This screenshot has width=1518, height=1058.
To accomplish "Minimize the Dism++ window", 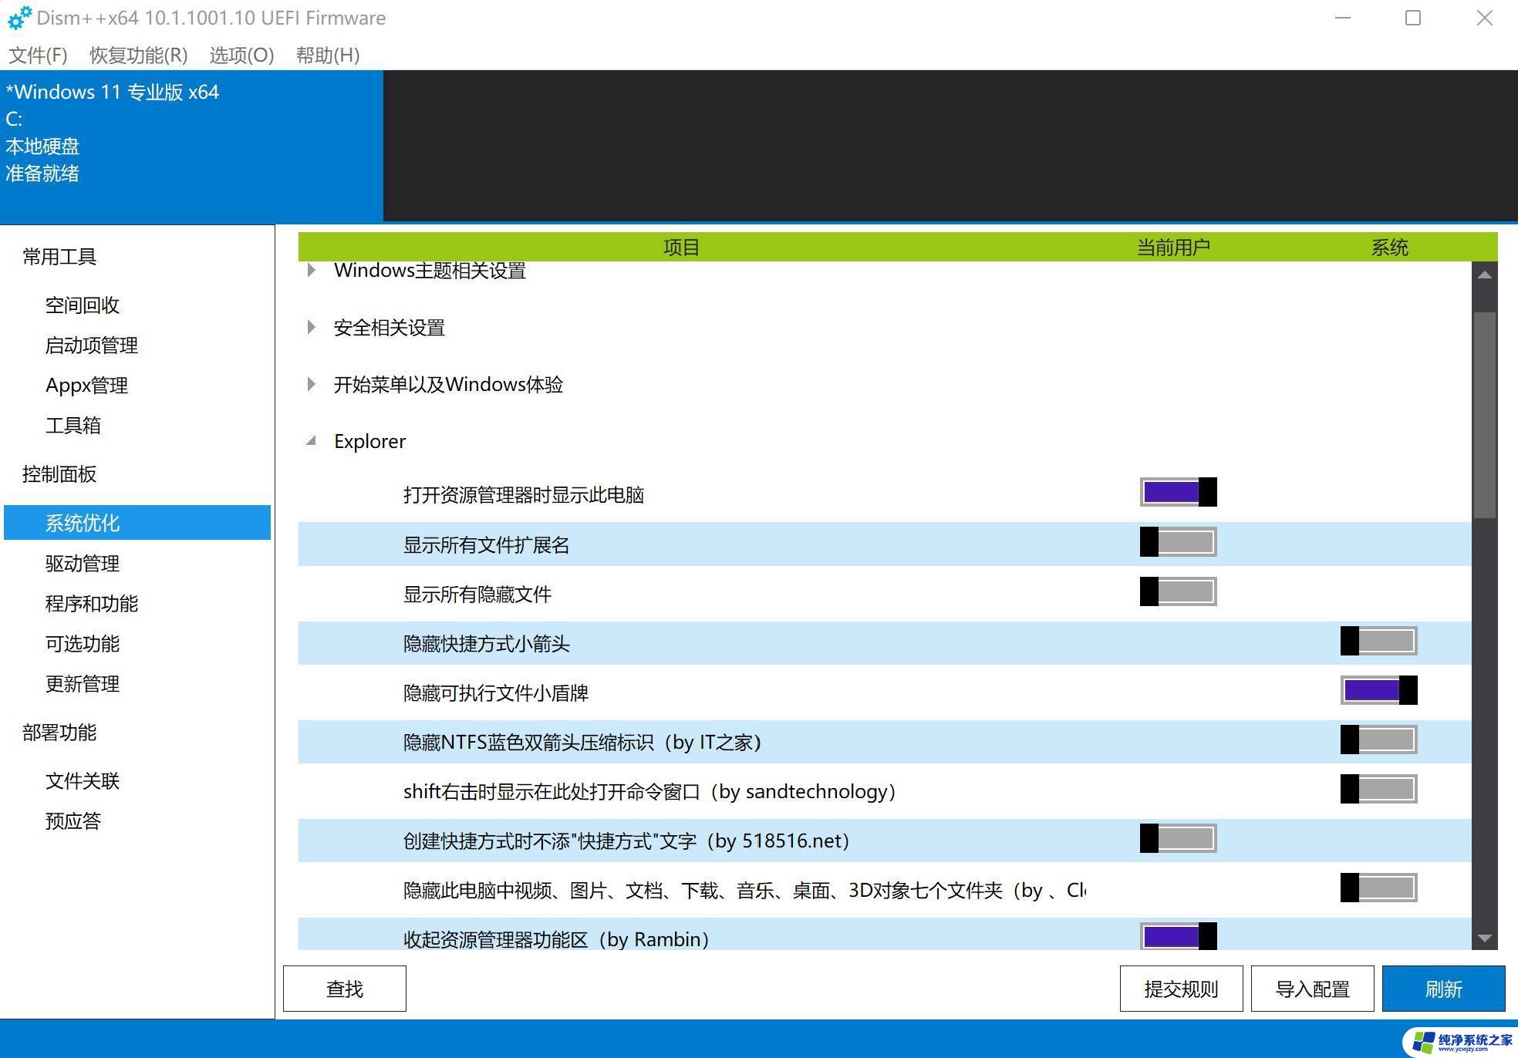I will [x=1343, y=18].
